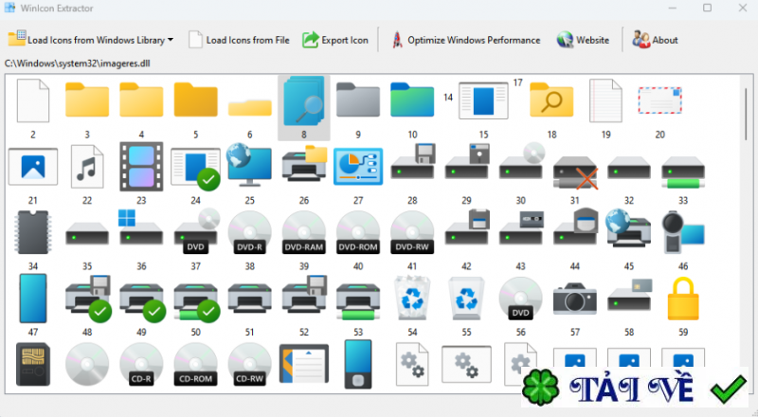Select the document layout icon numbered 15
This screenshot has height=417, width=758.
coord(483,100)
